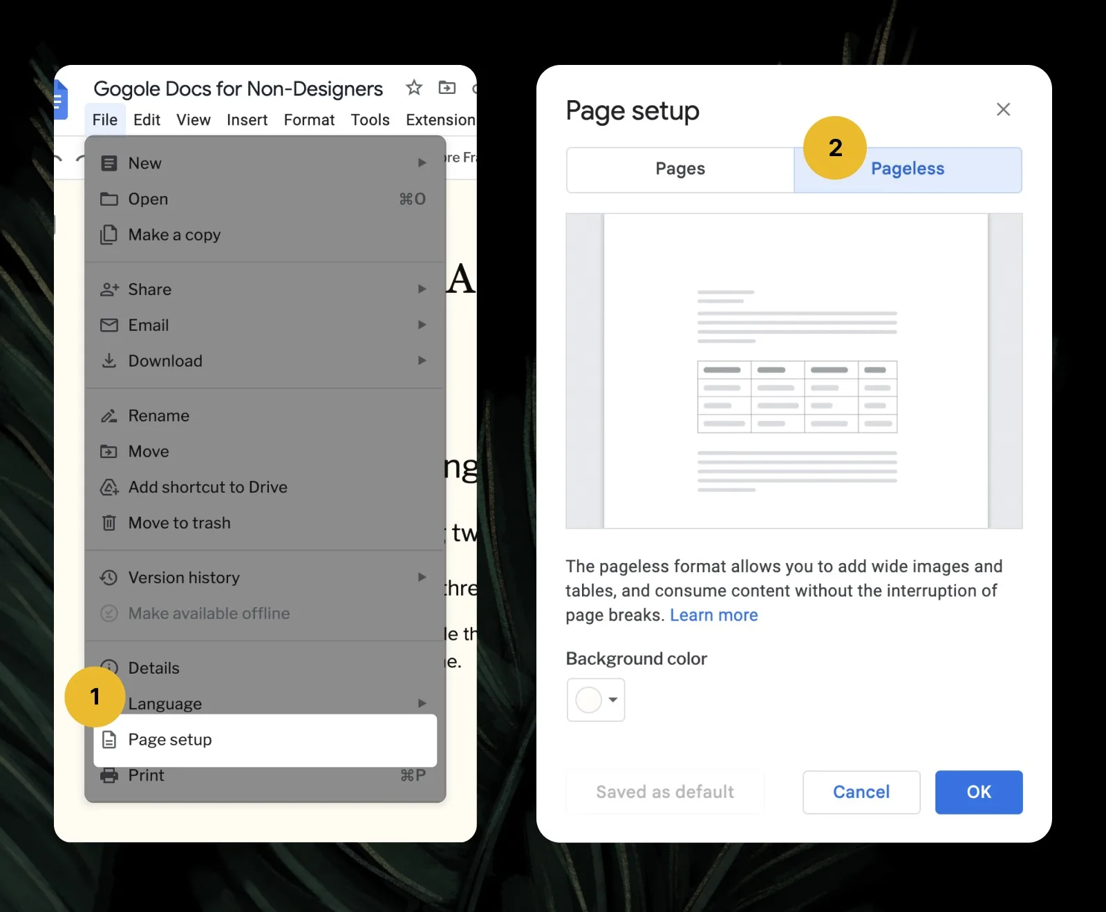Viewport: 1106px width, 912px height.
Task: Click the Background color swatch
Action: click(x=588, y=700)
